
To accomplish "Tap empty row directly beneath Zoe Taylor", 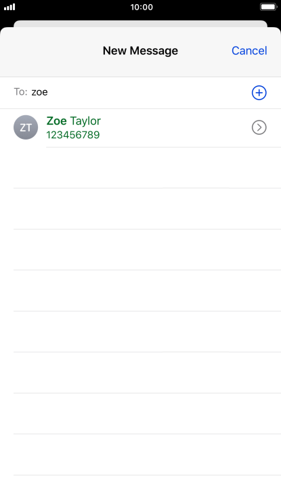I will click(147, 168).
